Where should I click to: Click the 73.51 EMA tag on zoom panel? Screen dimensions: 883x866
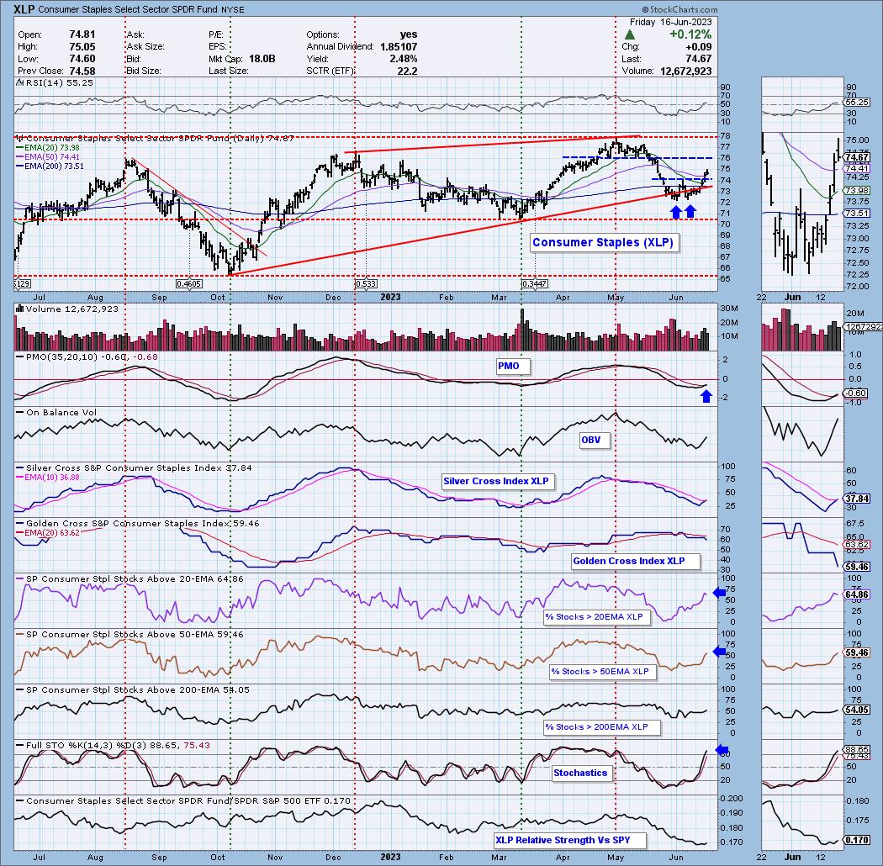[x=856, y=213]
